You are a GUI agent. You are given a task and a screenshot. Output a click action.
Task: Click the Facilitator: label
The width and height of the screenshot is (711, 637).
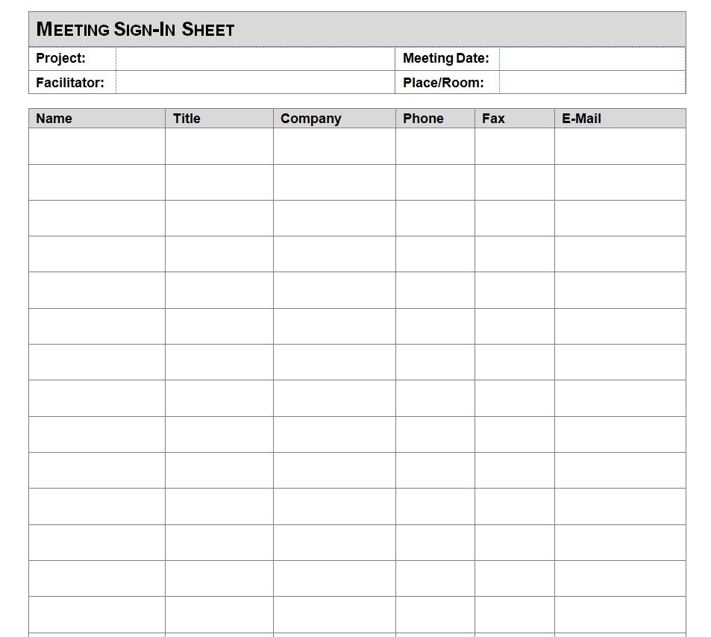(x=70, y=83)
